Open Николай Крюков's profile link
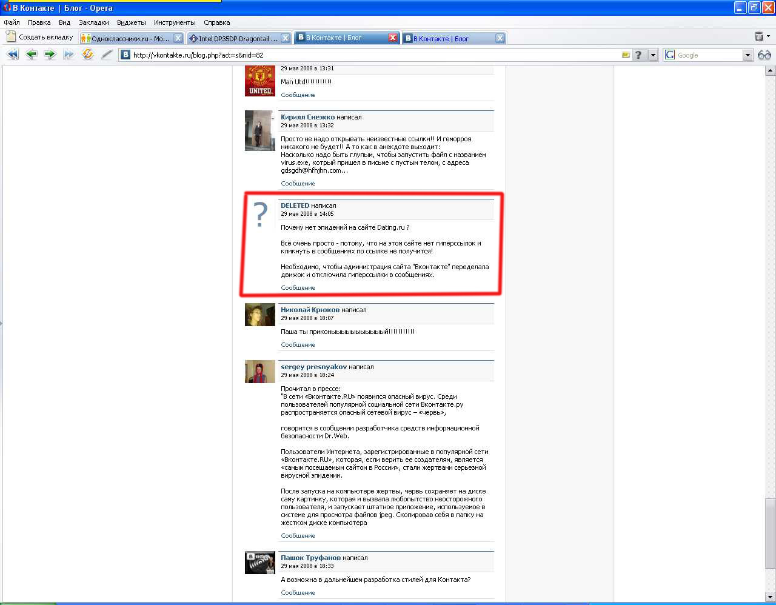Viewport: 776px width, 605px height. coord(310,310)
